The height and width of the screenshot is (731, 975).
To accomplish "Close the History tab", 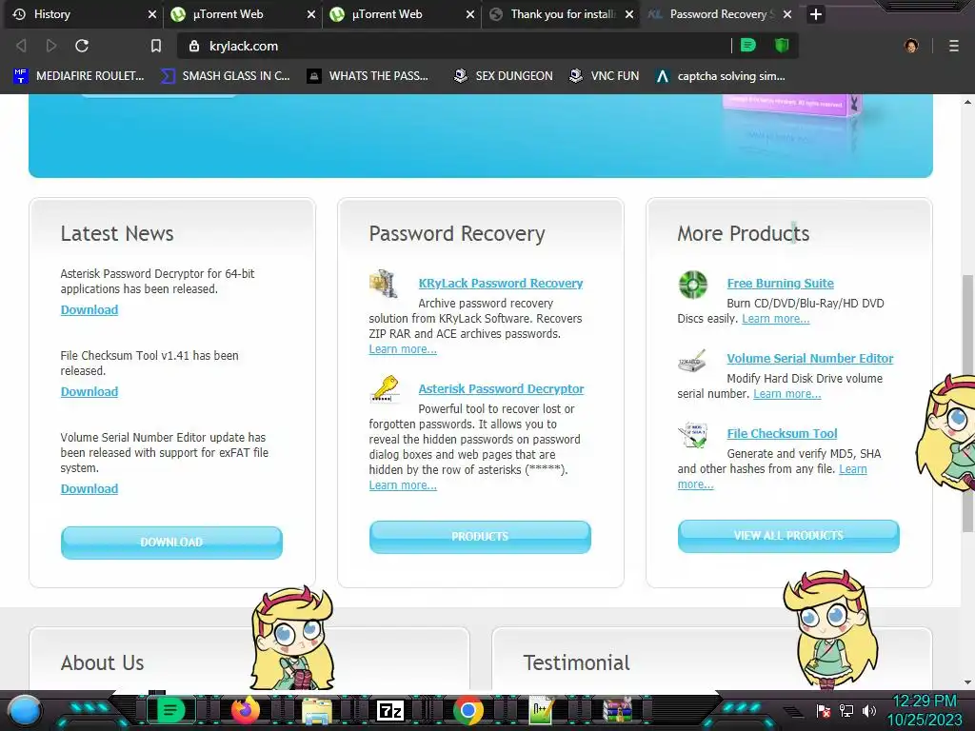I will tap(151, 14).
